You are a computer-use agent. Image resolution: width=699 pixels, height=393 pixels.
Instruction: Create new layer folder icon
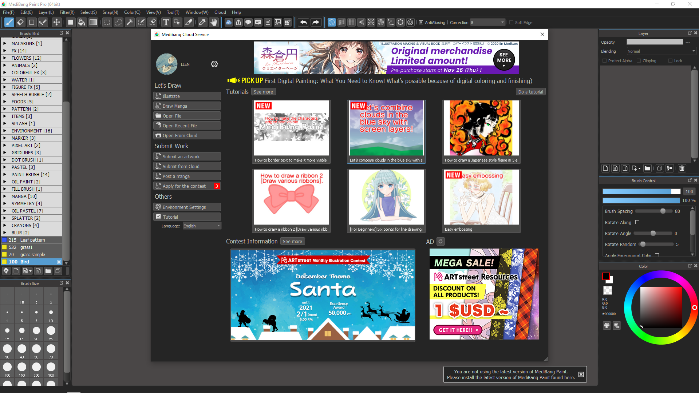pos(647,168)
